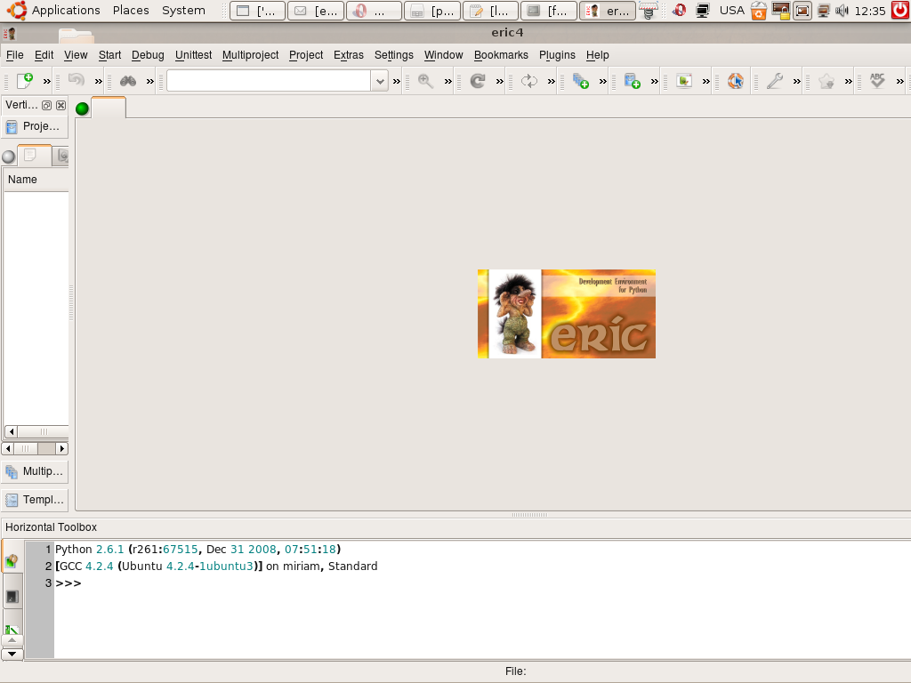Click the lifebuoy-with-cursor toolbar icon

735,81
